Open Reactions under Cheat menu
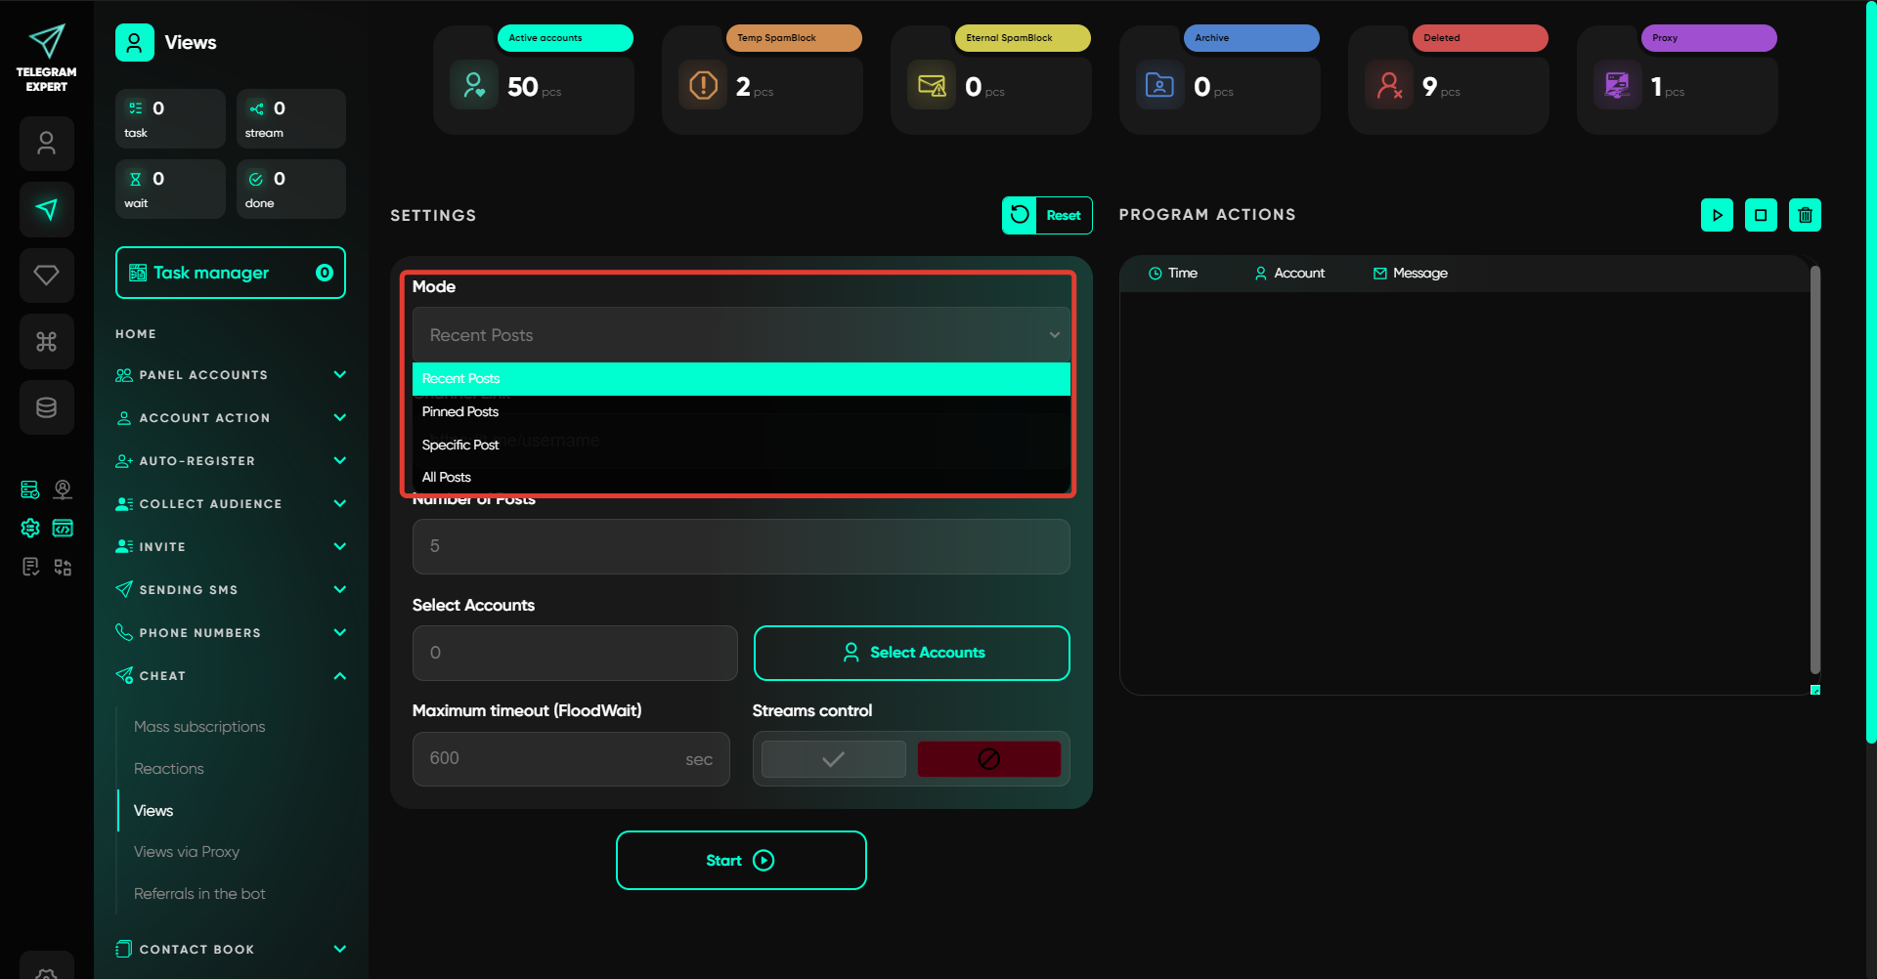This screenshot has width=1877, height=979. click(169, 769)
